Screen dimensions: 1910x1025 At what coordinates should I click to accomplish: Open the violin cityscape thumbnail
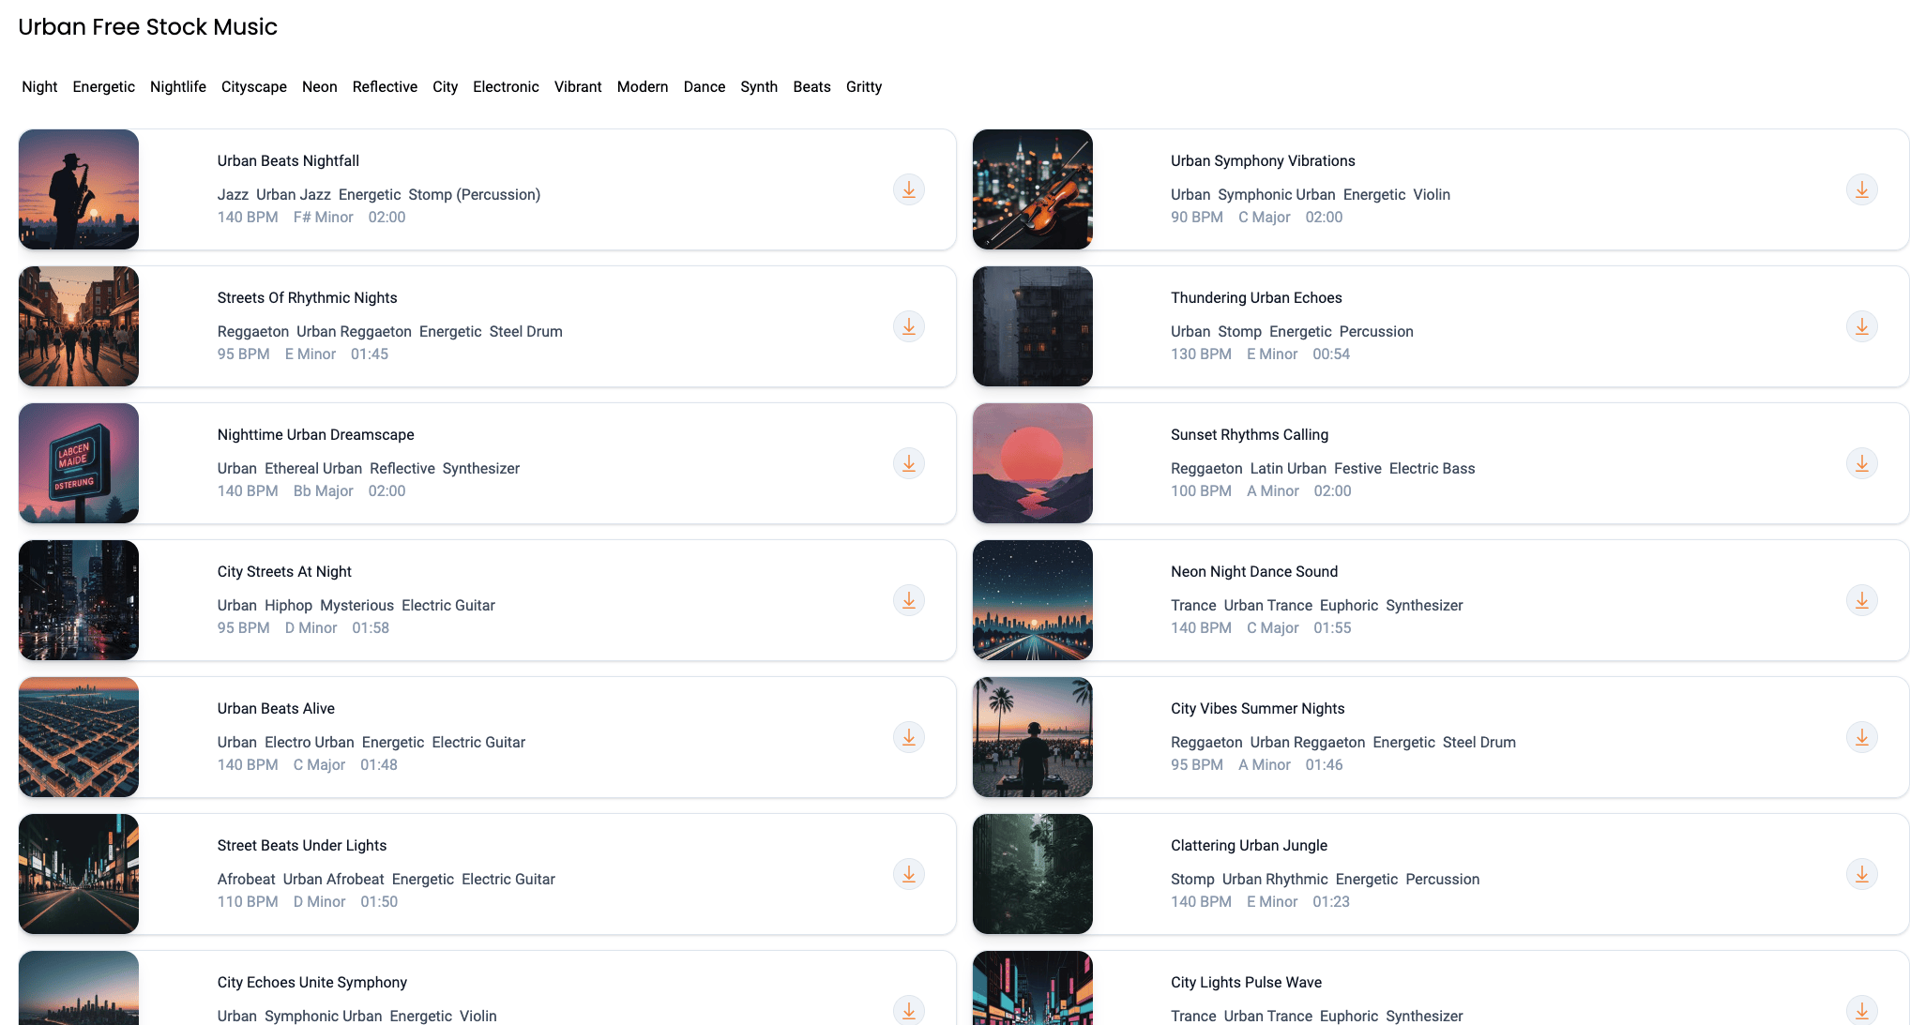[1032, 189]
